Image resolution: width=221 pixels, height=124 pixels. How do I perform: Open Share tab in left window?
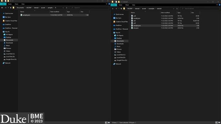tap(17, 4)
